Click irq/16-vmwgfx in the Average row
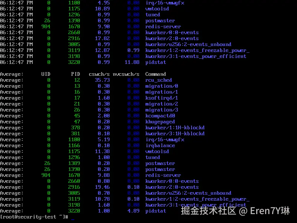The height and width of the screenshot is (223, 297). coord(164,140)
